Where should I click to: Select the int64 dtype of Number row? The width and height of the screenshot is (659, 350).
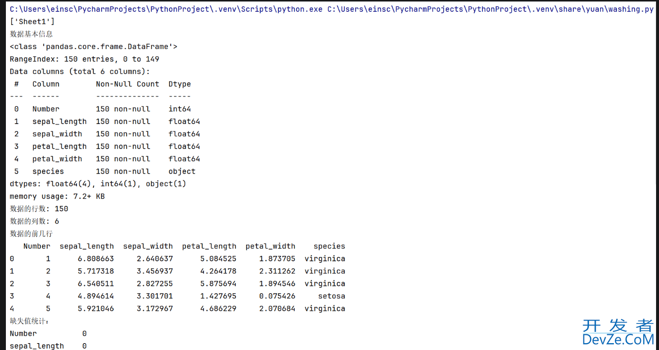pos(179,109)
